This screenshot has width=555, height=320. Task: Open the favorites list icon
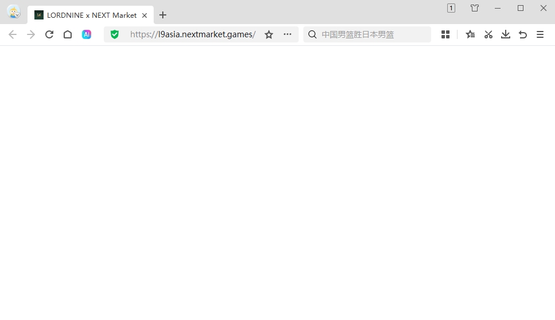click(x=470, y=34)
